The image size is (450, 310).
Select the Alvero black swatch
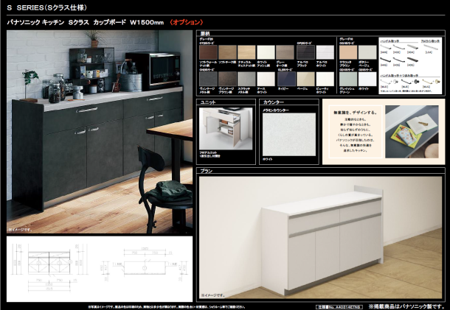tap(305, 52)
